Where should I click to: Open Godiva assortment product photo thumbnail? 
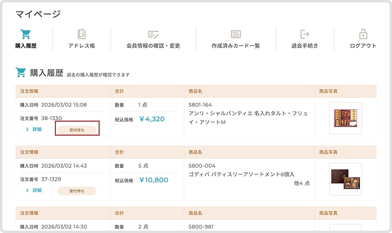coord(345,178)
